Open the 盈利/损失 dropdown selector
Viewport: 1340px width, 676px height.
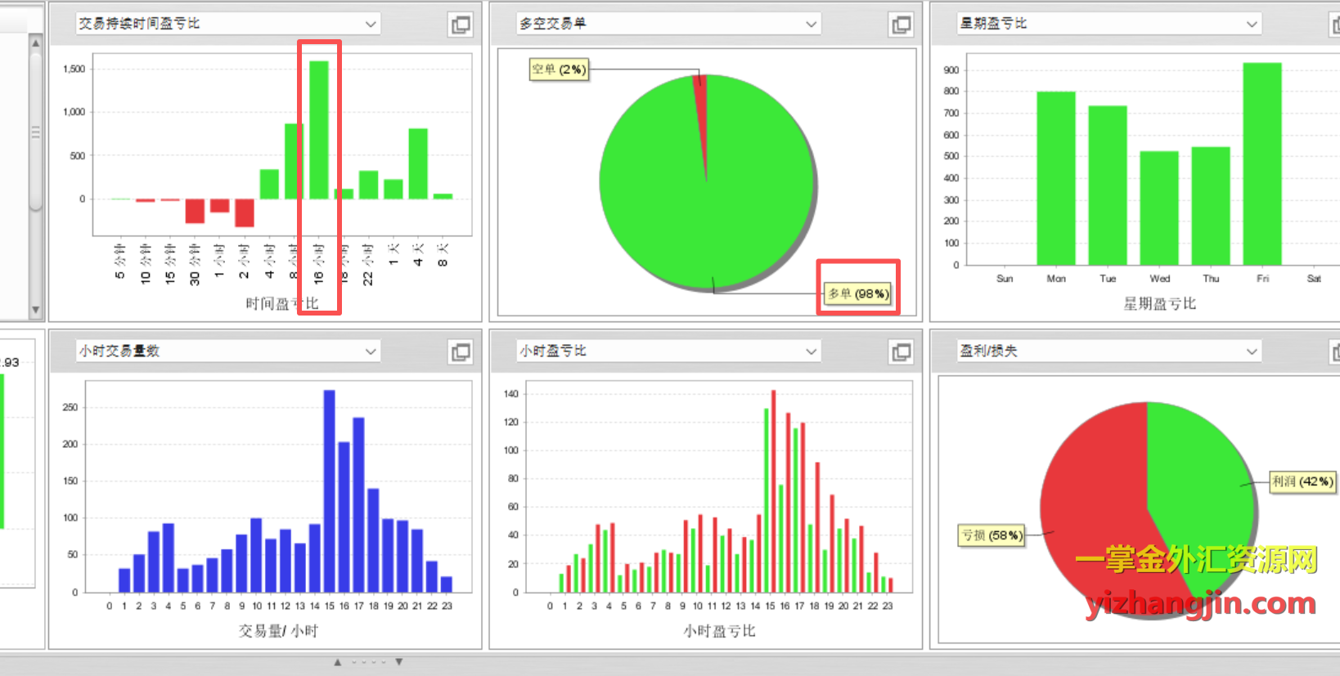click(1251, 351)
